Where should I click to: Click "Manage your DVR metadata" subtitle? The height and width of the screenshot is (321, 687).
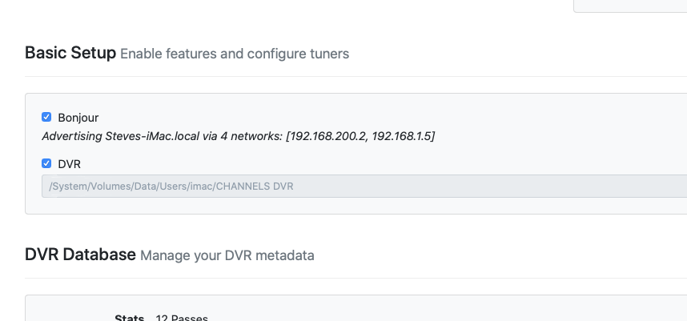(227, 256)
